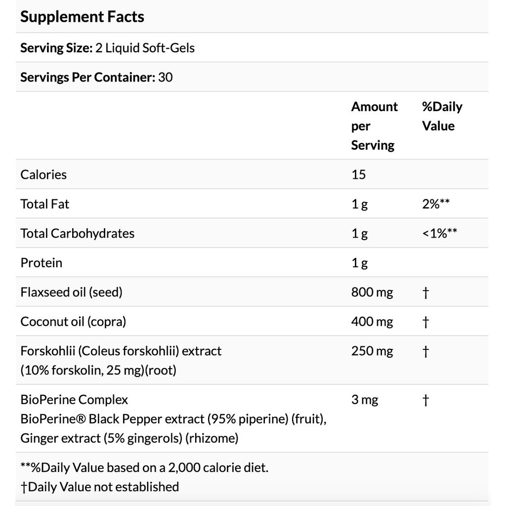Screen dimensions: 506x506
Task: Click the Protein row label
Action: coord(42,263)
